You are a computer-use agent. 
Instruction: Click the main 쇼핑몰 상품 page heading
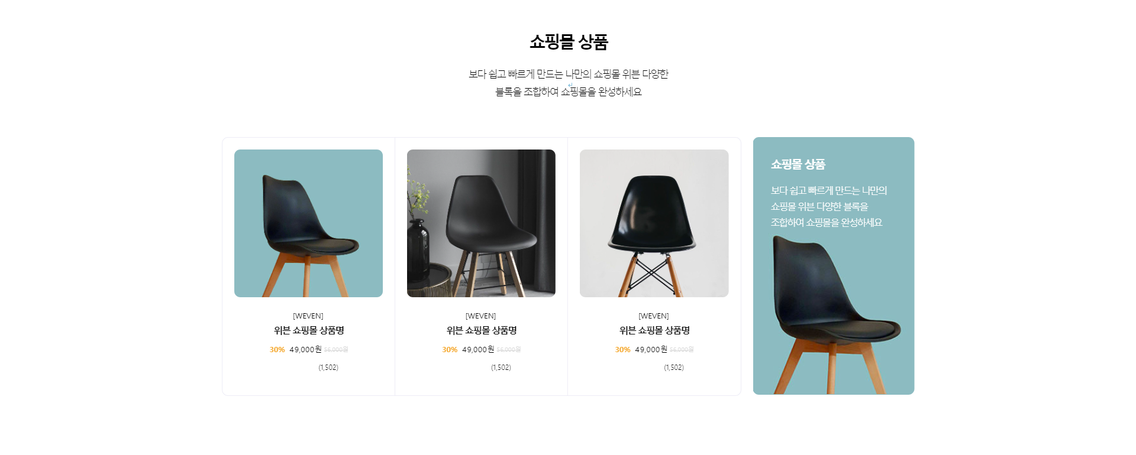[x=569, y=42]
